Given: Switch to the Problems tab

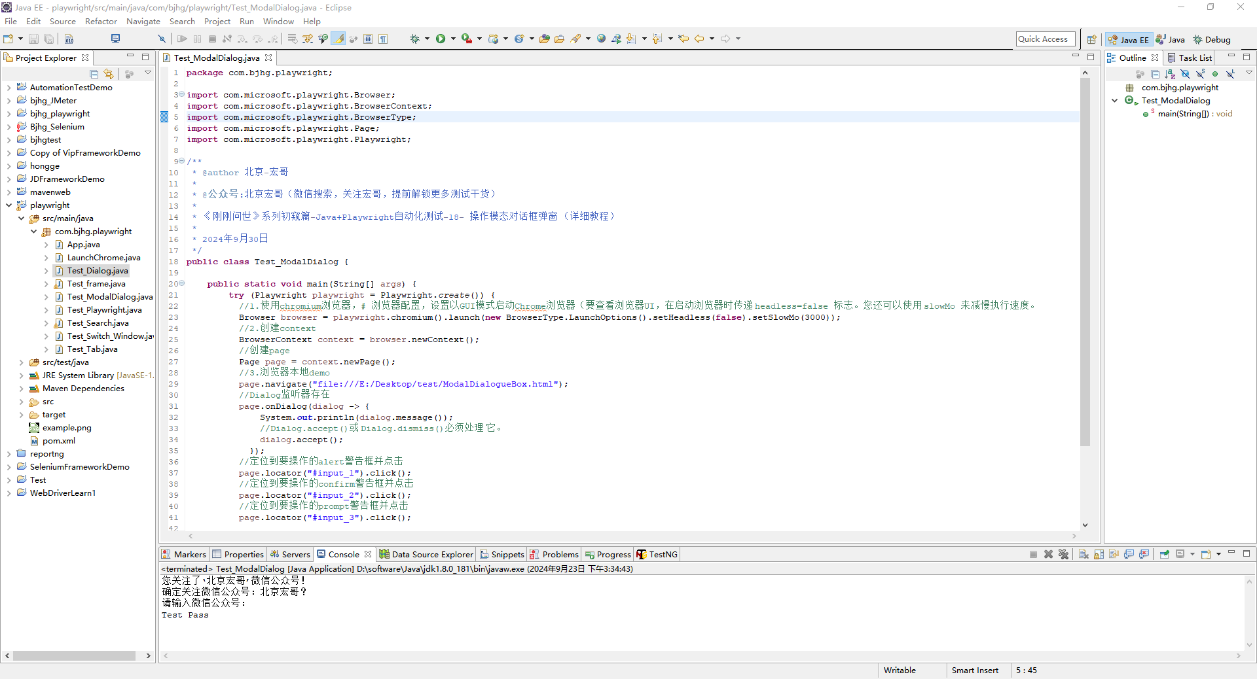Looking at the screenshot, I should tap(555, 555).
